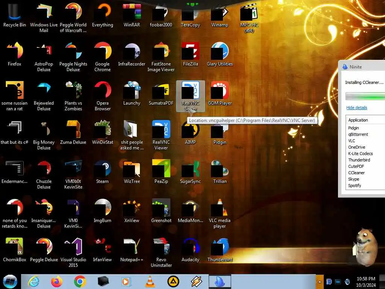Open FastStone Image Viewer shortcut

161,56
